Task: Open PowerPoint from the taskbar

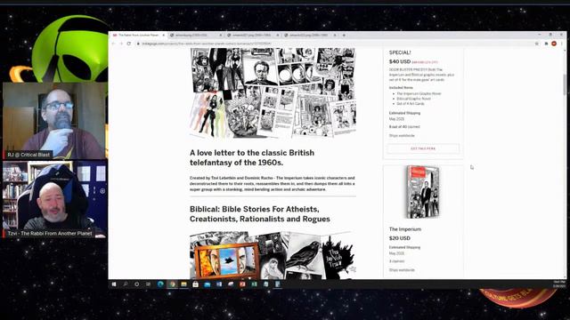Action: pos(242,284)
